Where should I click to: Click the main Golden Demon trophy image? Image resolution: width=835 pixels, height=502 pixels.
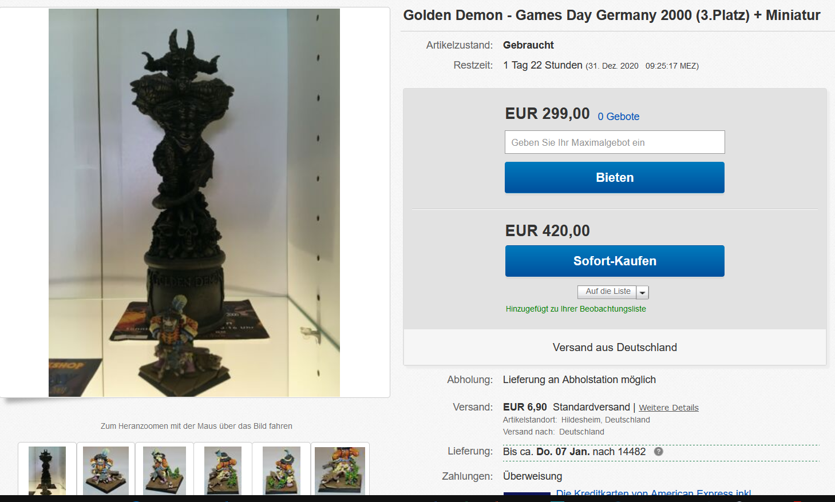click(x=194, y=202)
